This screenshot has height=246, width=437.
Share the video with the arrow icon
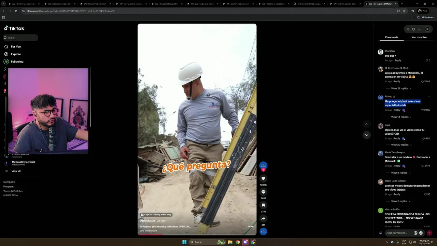click(263, 218)
